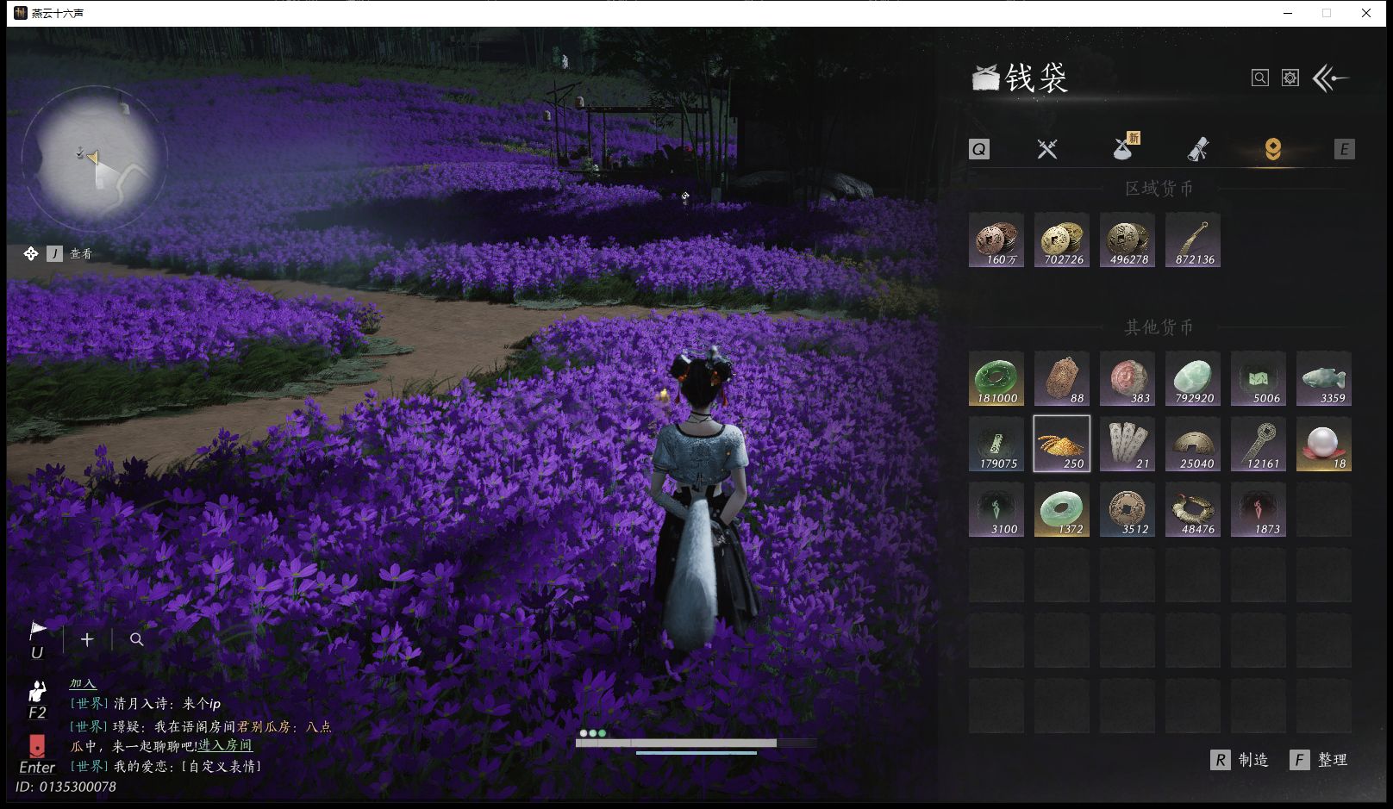Select the key-shaped currency showing 12161
The height and width of the screenshot is (809, 1393).
[x=1259, y=444]
